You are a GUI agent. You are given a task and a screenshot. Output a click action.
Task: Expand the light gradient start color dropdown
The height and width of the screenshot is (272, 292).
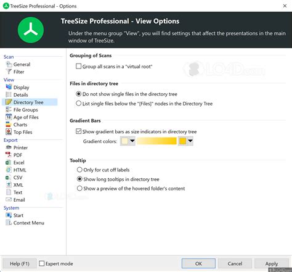[132, 141]
